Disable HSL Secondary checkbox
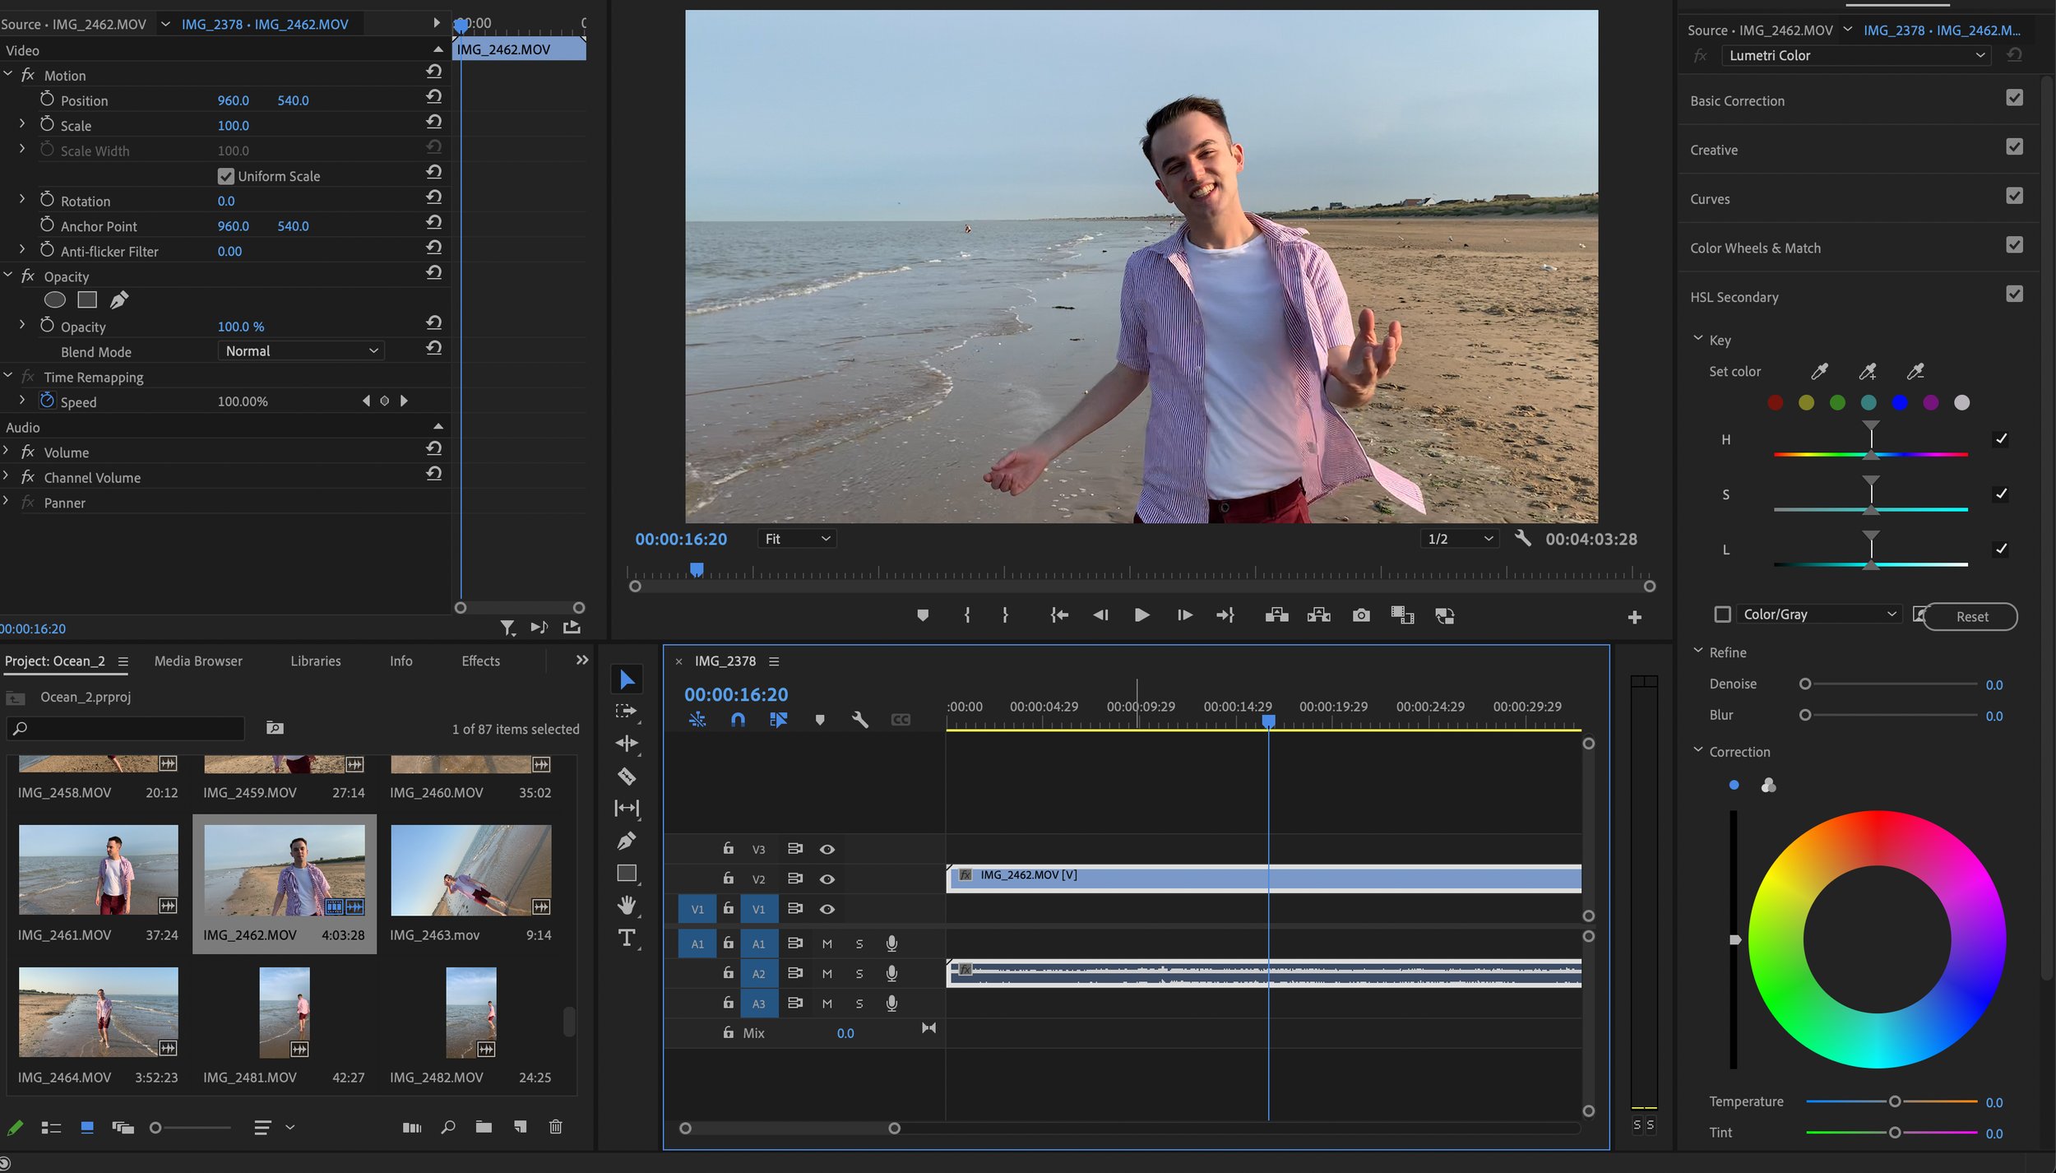The image size is (2056, 1173). pyautogui.click(x=2014, y=294)
